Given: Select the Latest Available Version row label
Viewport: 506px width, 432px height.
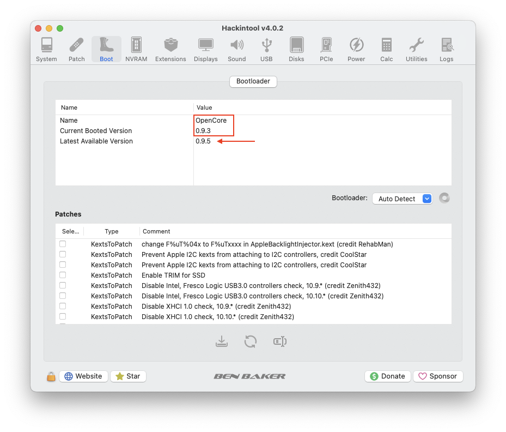Looking at the screenshot, I should point(96,141).
